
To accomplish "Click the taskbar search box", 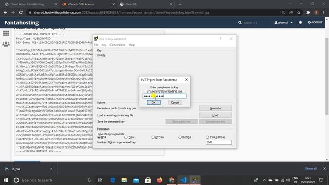I will pos(52,180).
